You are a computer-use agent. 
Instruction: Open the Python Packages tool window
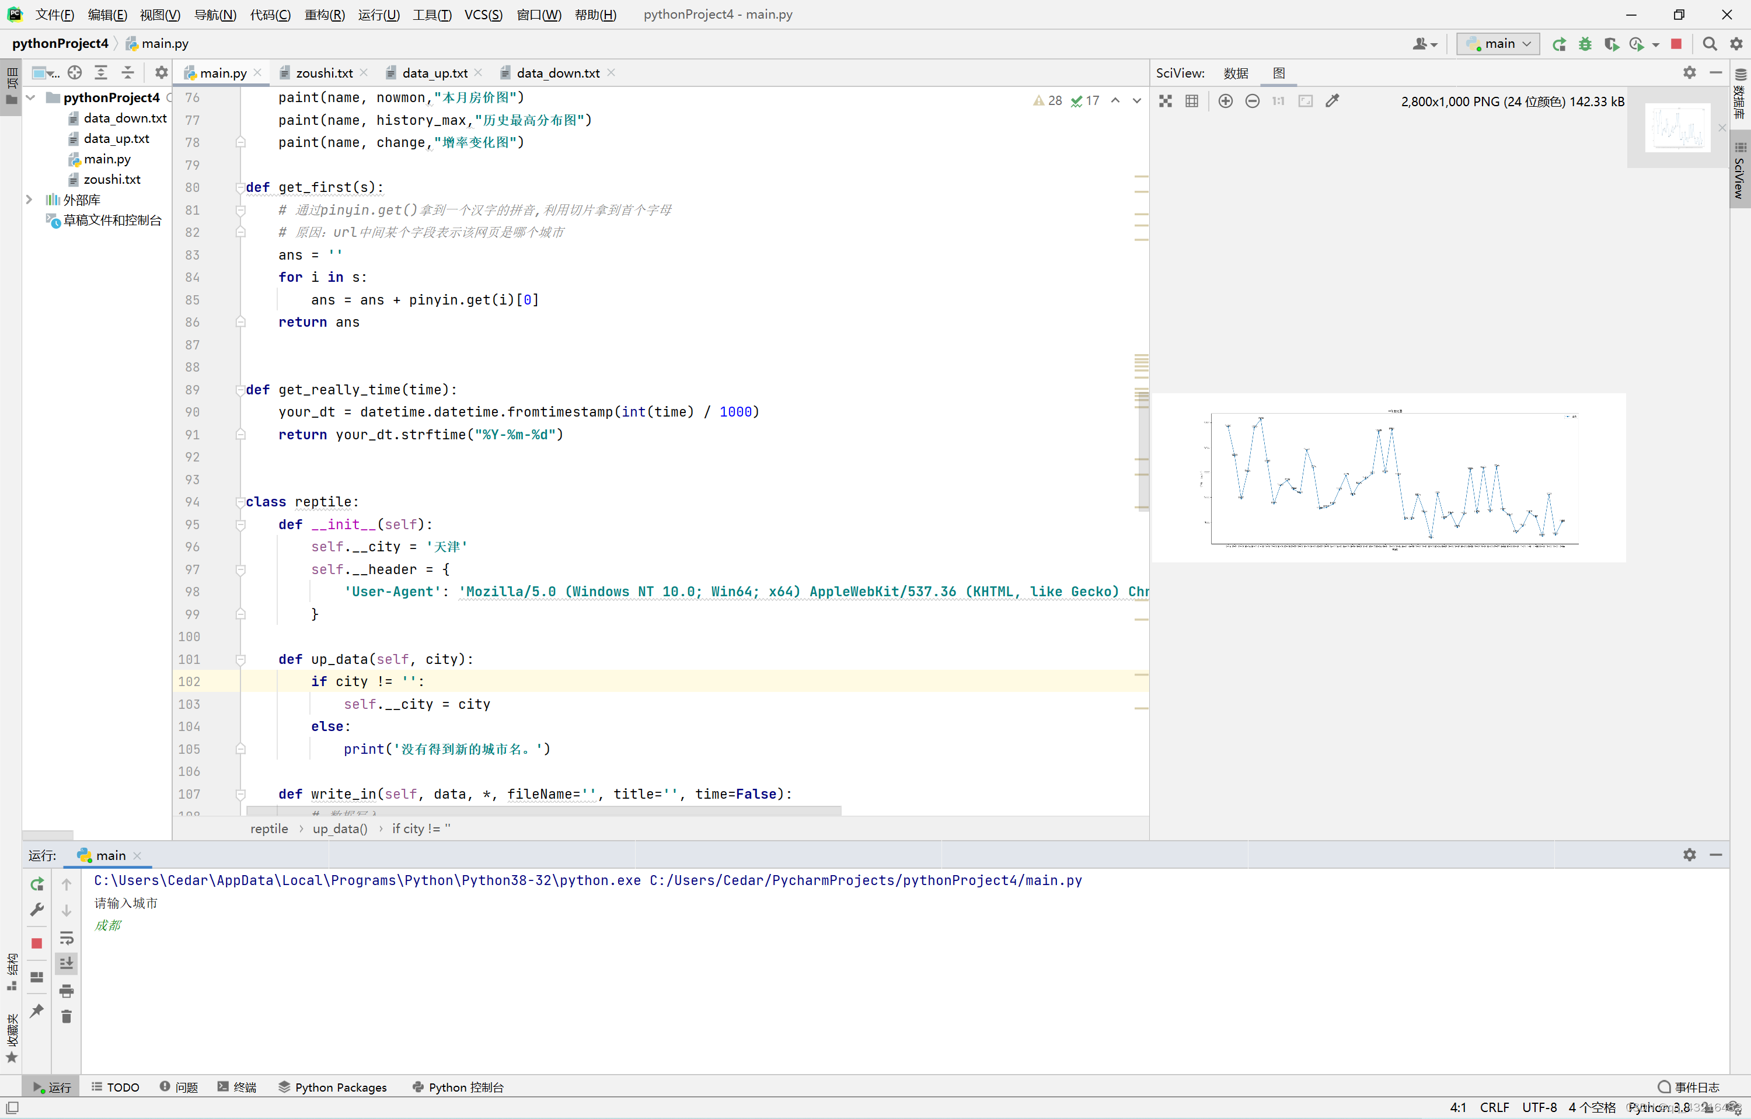click(332, 1087)
